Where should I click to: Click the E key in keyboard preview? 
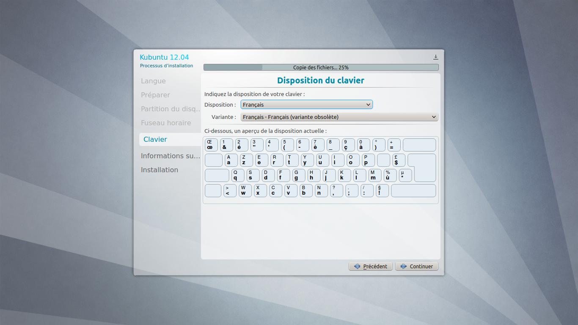click(261, 160)
